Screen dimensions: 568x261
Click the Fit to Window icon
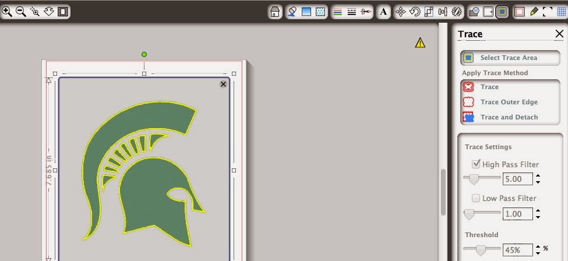pos(63,12)
